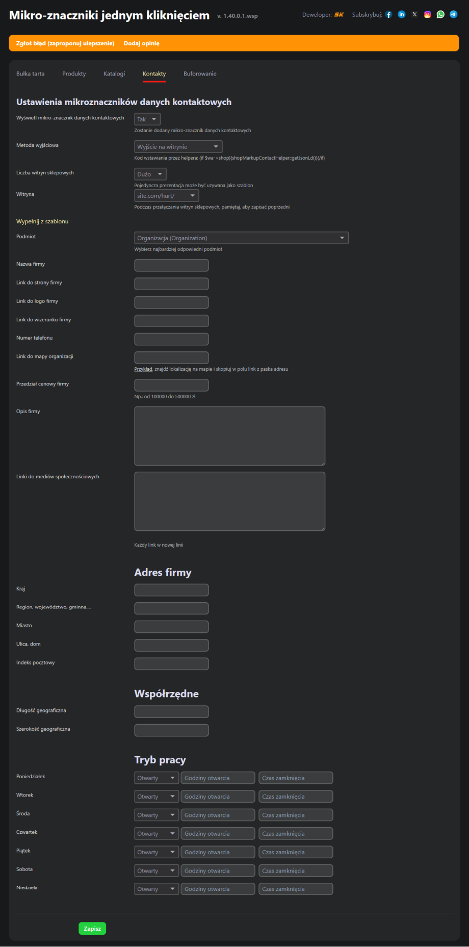Viewport: 469px width, 947px height.
Task: Open the WhatsApp icon
Action: (x=440, y=15)
